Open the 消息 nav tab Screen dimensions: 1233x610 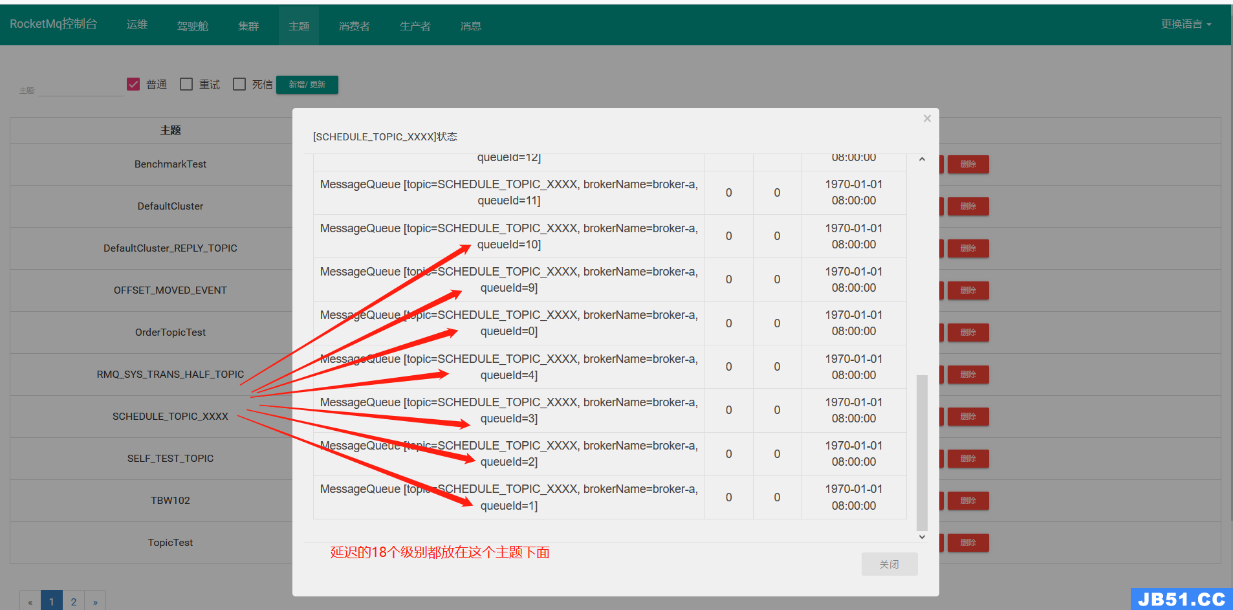click(471, 26)
